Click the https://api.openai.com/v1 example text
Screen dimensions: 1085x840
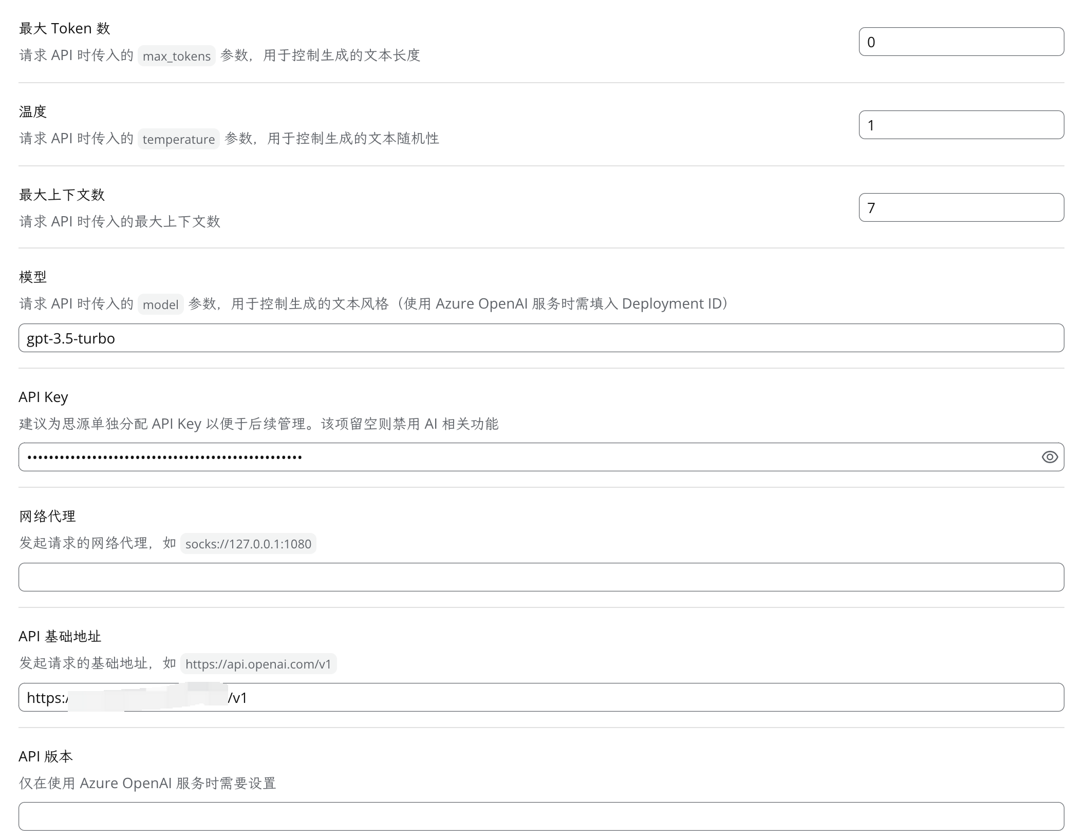pos(258,664)
